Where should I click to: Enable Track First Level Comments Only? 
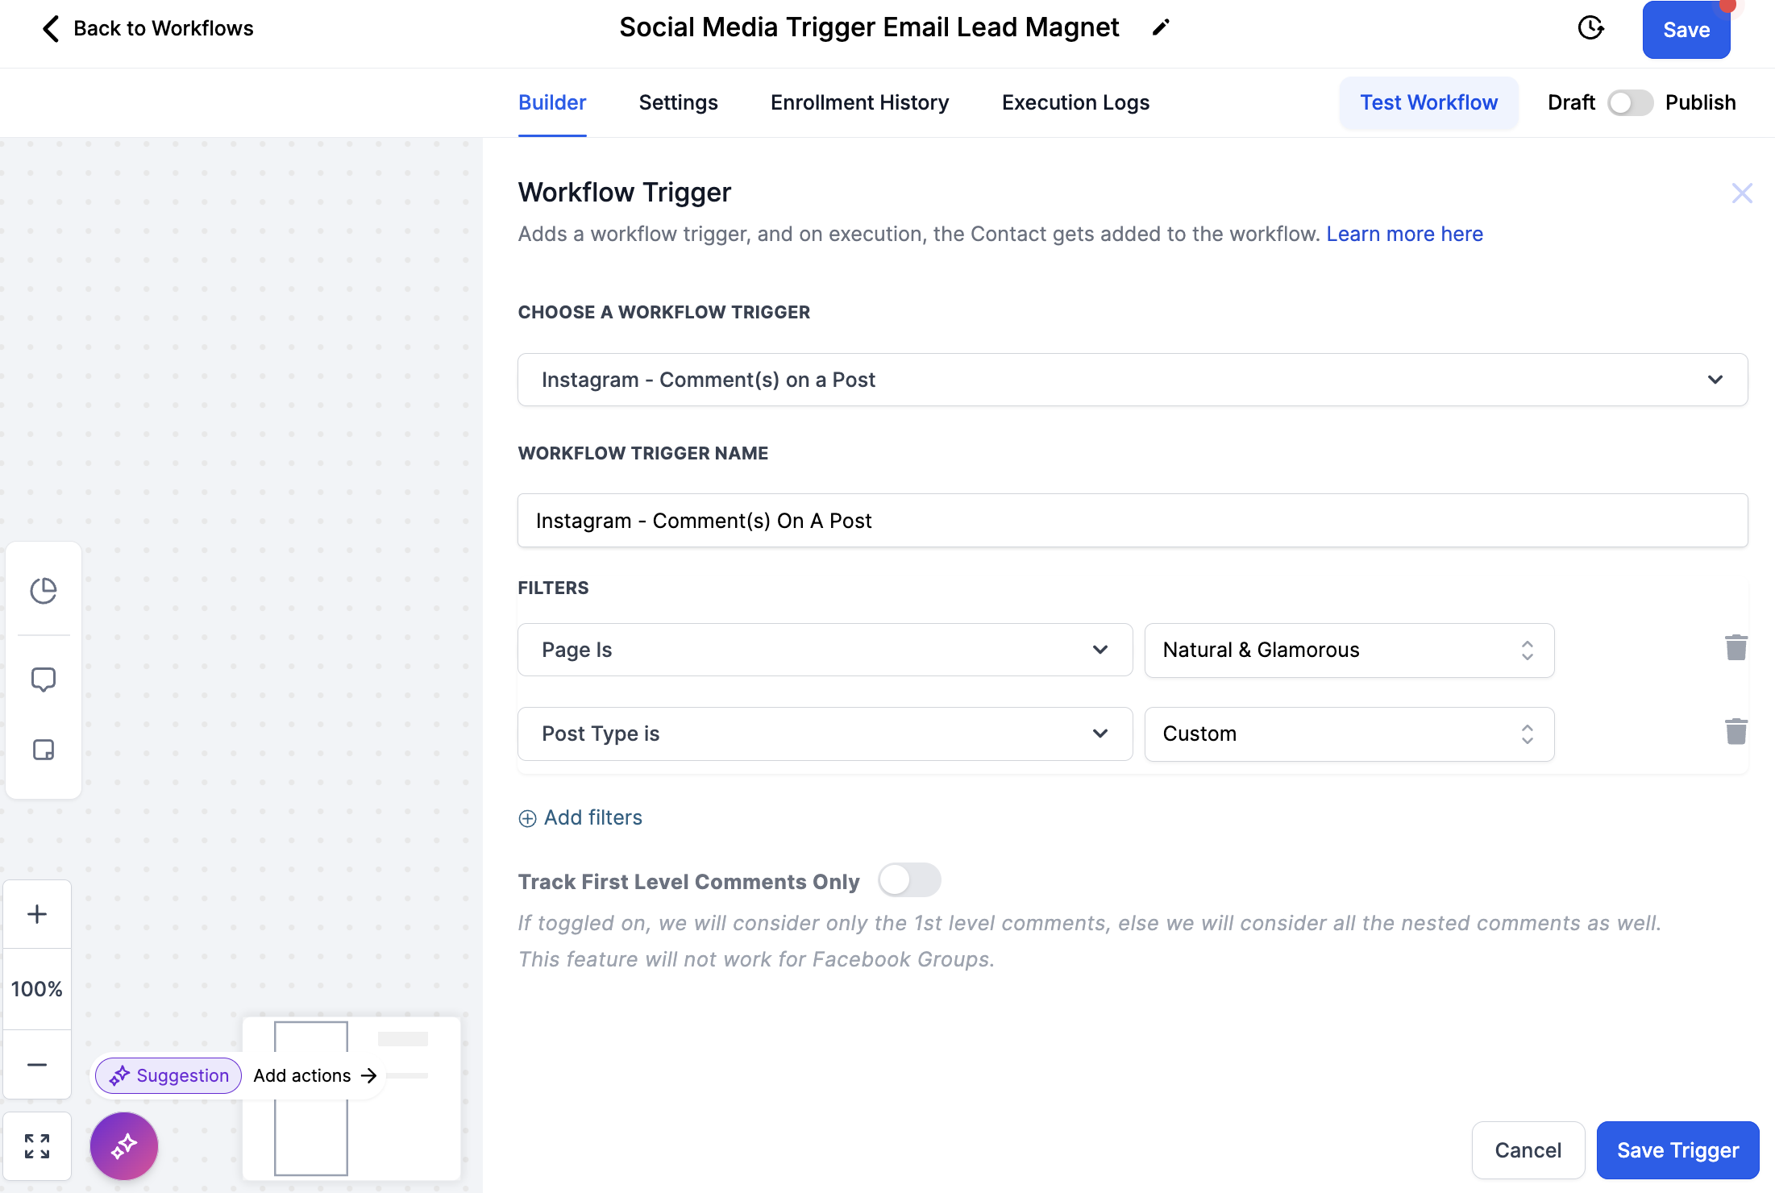tap(909, 880)
